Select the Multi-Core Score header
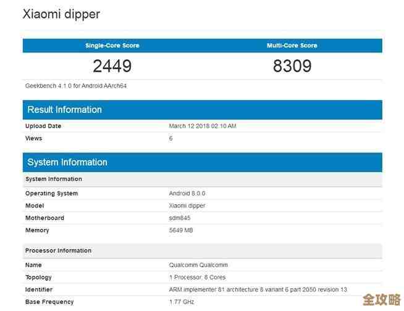The image size is (404, 311). pyautogui.click(x=292, y=46)
